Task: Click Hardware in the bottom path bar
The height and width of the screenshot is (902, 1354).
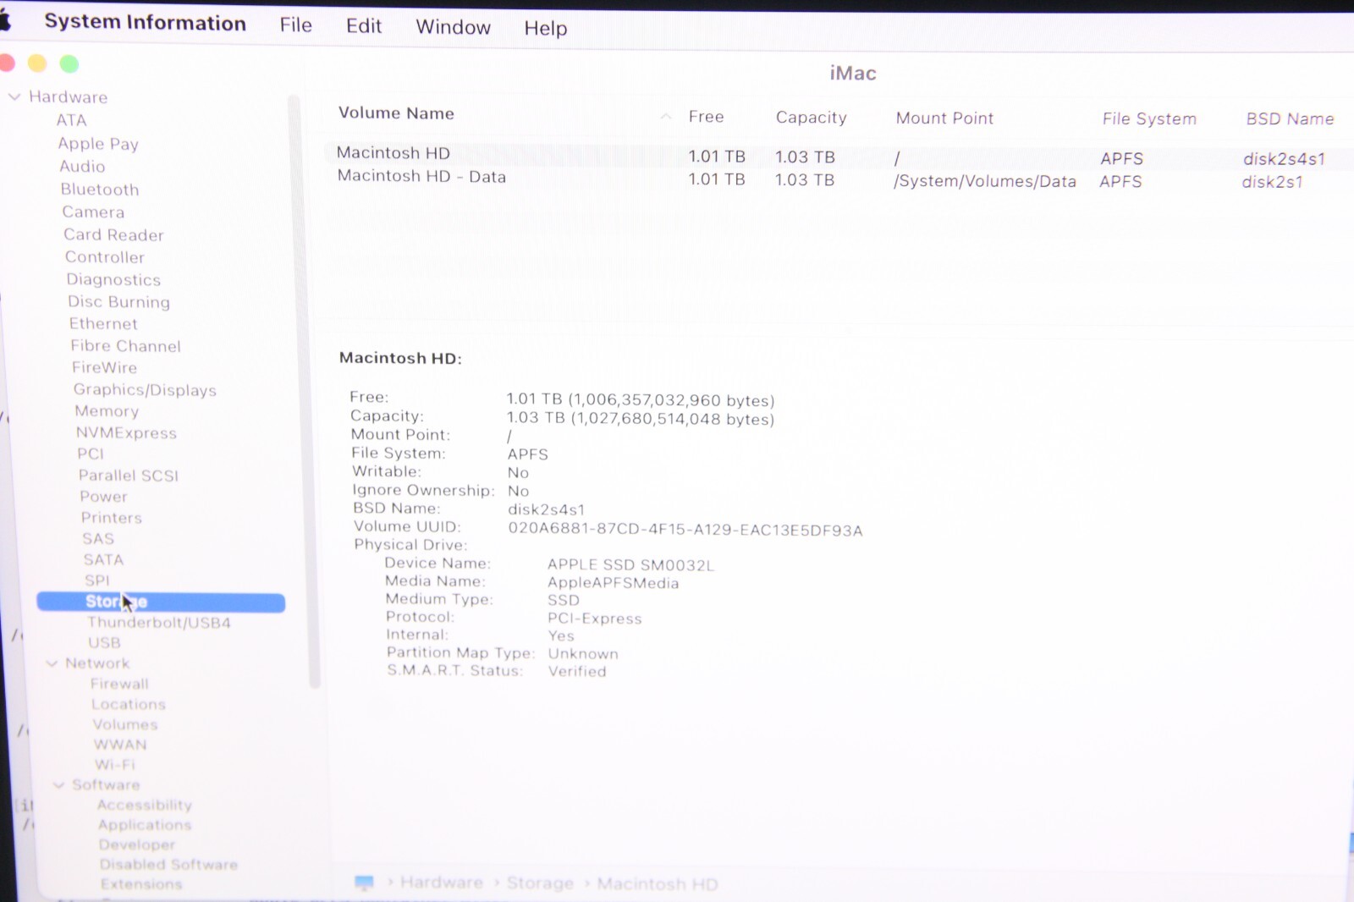Action: point(442,883)
